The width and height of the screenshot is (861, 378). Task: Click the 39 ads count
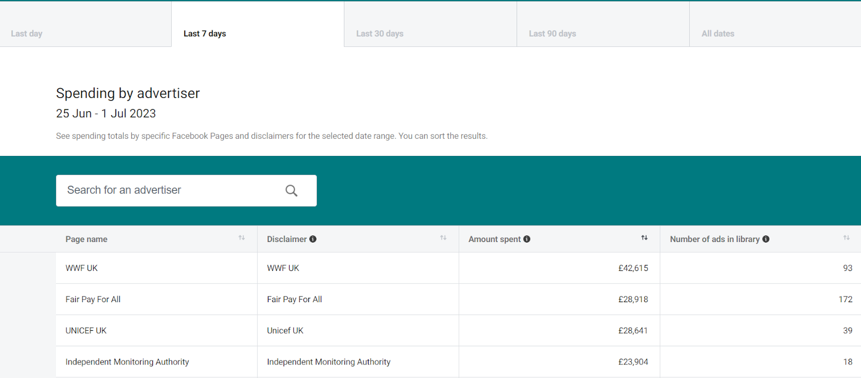pos(848,330)
